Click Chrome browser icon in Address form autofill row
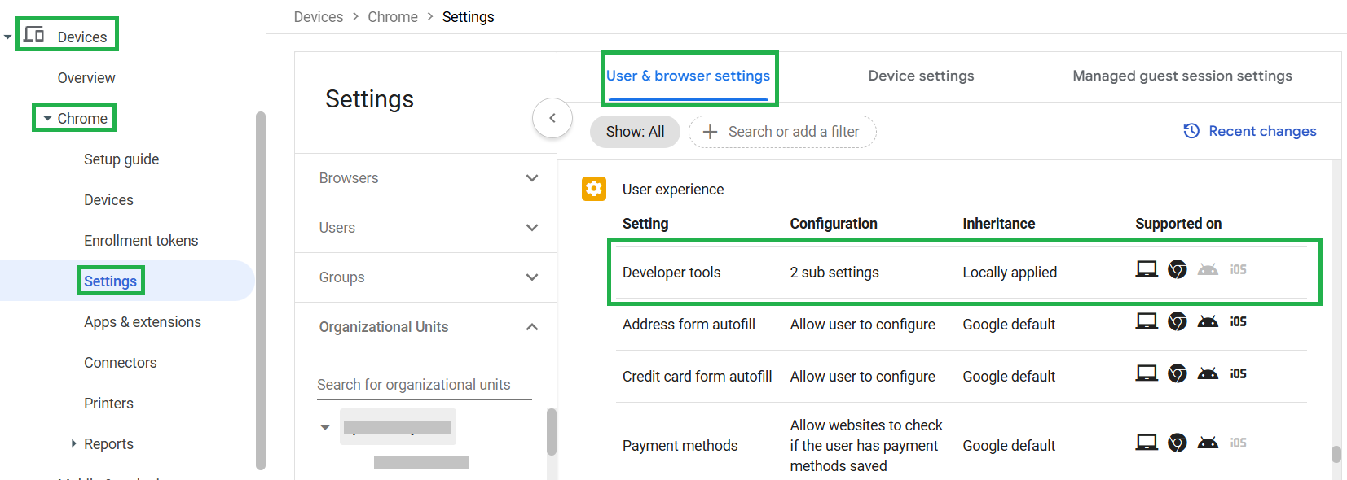Image resolution: width=1347 pixels, height=480 pixels. click(1178, 321)
